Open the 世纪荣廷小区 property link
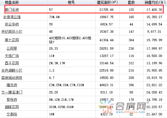Screen dimensions: 167x118 12,32
